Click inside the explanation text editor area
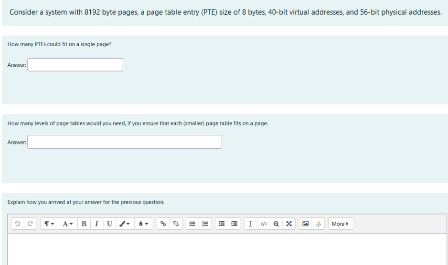Image resolution: width=448 pixels, height=265 pixels. (x=227, y=249)
